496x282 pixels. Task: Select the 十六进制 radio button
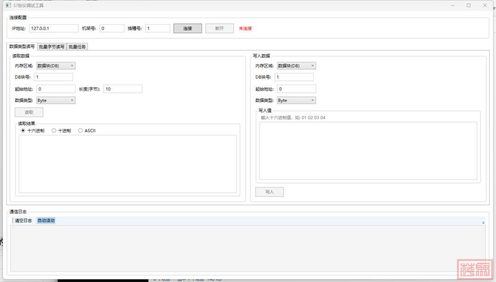(23, 131)
